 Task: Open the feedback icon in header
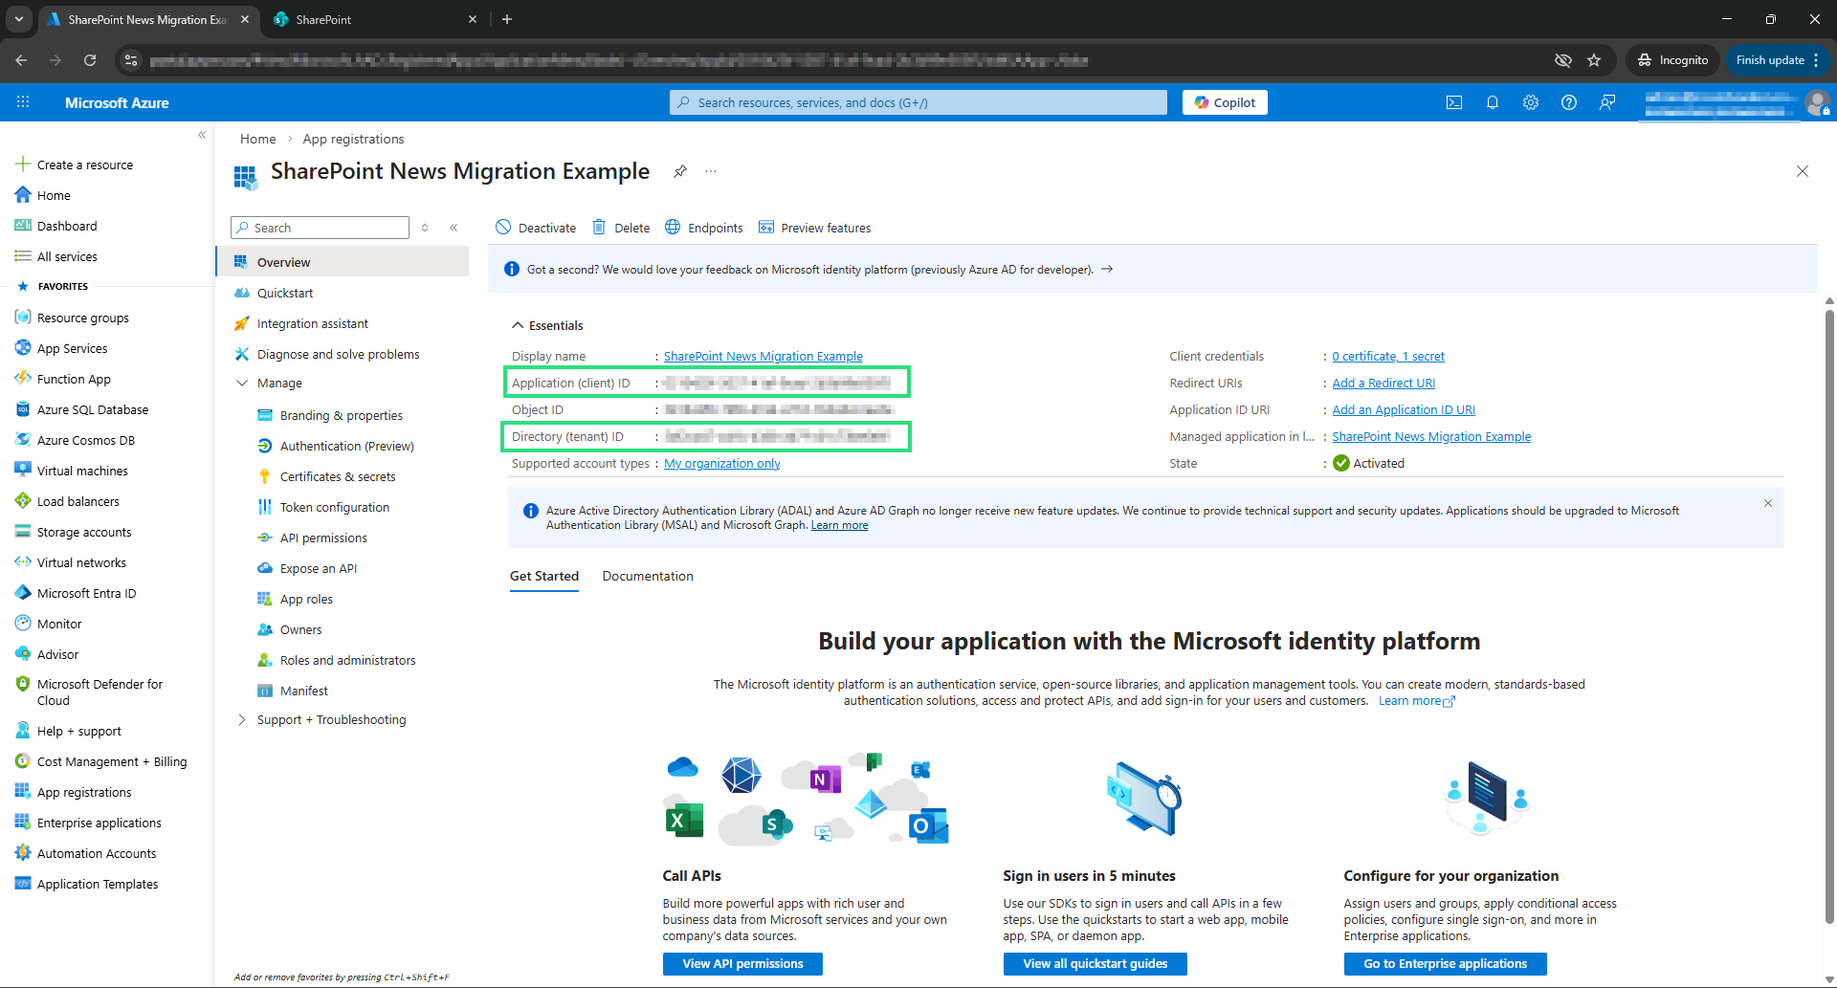[x=1607, y=102]
